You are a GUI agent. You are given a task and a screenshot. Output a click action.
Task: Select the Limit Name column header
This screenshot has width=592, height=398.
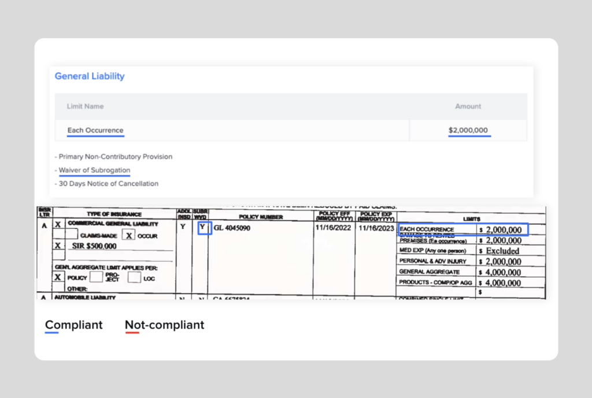[x=86, y=106]
